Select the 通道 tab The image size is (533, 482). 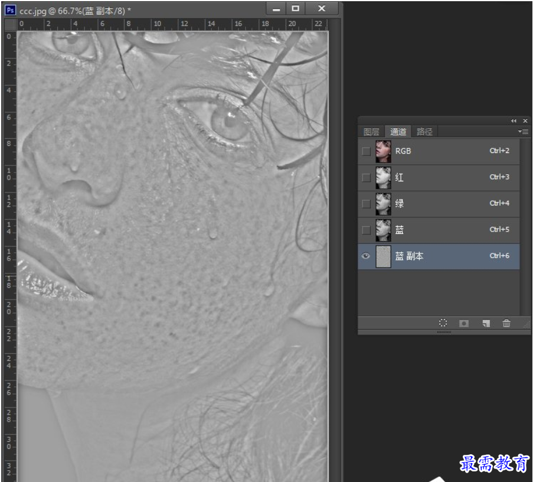(x=398, y=132)
